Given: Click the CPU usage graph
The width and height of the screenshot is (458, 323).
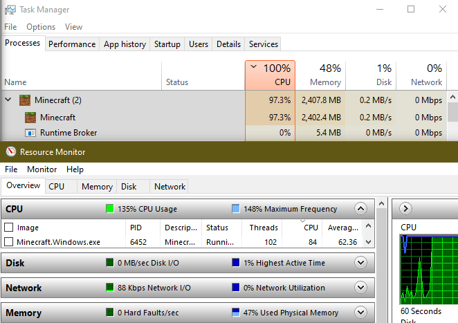Looking at the screenshot, I should point(429,269).
